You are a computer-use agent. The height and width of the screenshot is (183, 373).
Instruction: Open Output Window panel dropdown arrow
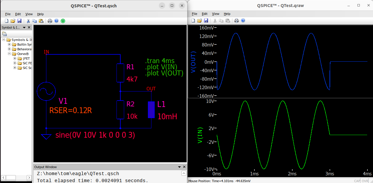click(179, 167)
